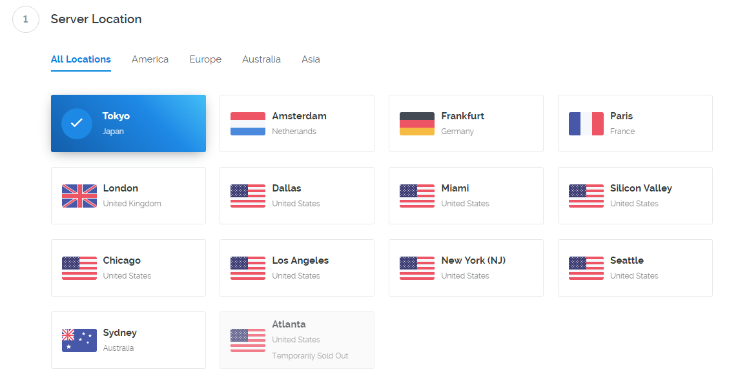Choose New York (NJ) location card
Screen dimensions: 749x392
coord(466,268)
